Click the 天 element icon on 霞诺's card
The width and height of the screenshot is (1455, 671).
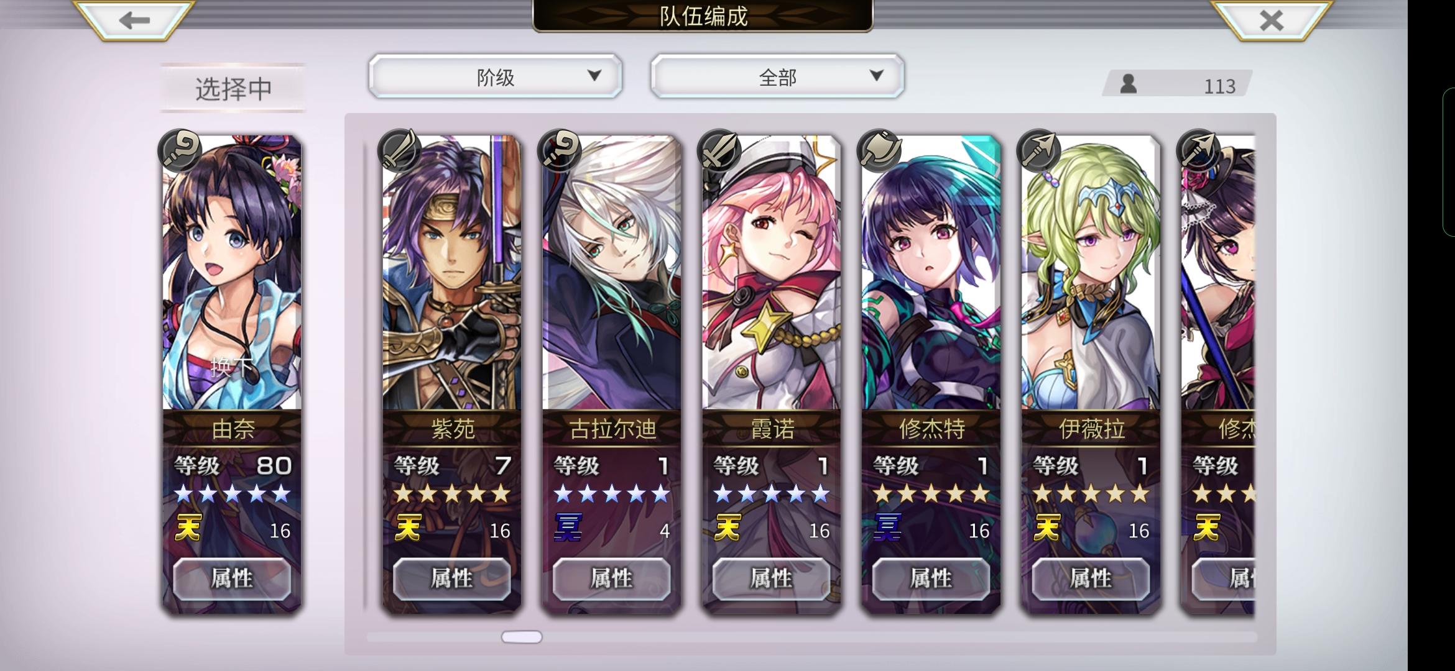point(727,528)
